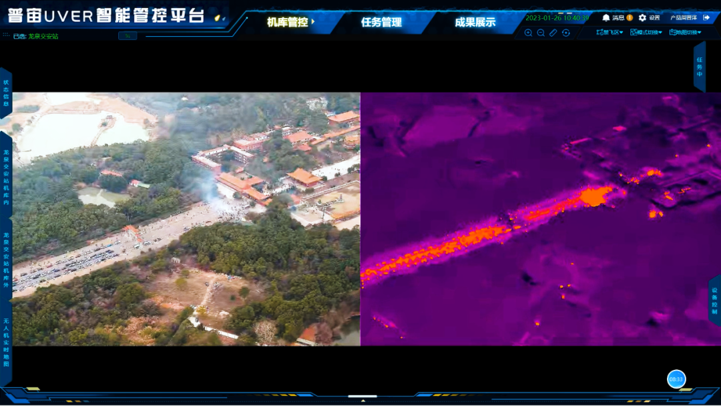This screenshot has height=406, width=721.
Task: Select the ruler measurement tool
Action: (553, 33)
